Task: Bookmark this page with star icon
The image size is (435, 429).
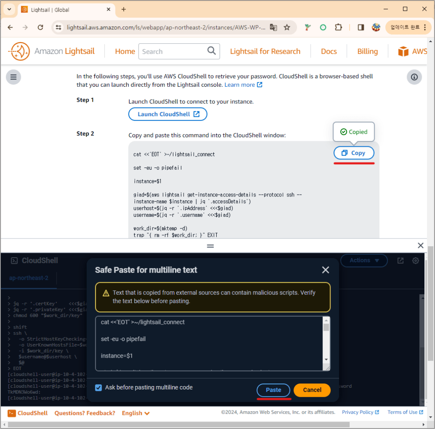Action: [x=287, y=27]
